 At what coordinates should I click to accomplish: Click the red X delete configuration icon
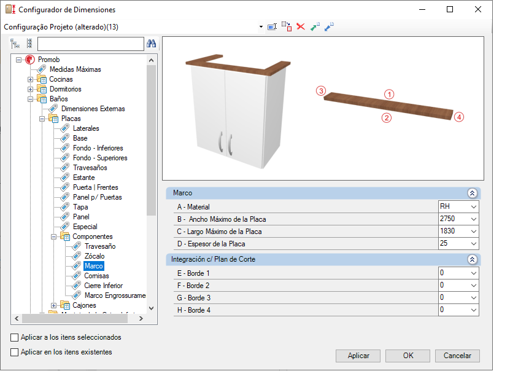tap(301, 26)
